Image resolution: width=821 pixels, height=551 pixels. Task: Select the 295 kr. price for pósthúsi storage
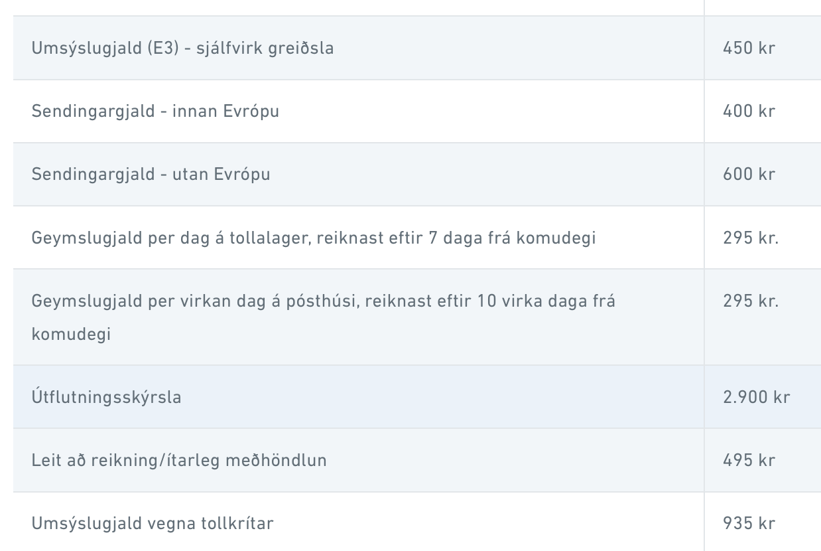751,301
